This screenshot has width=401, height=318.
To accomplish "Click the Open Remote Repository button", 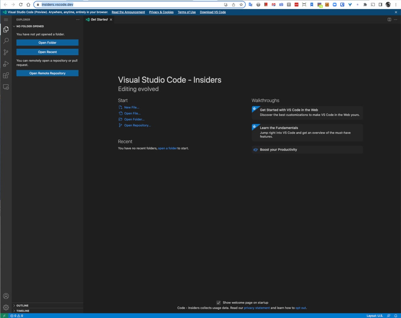I will tap(47, 73).
